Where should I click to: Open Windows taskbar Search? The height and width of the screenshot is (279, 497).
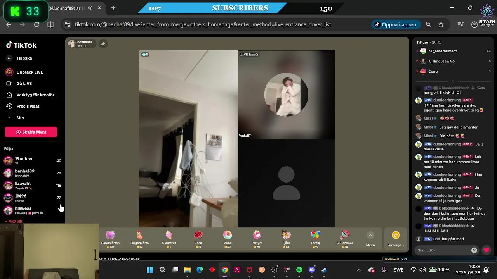tap(162, 270)
